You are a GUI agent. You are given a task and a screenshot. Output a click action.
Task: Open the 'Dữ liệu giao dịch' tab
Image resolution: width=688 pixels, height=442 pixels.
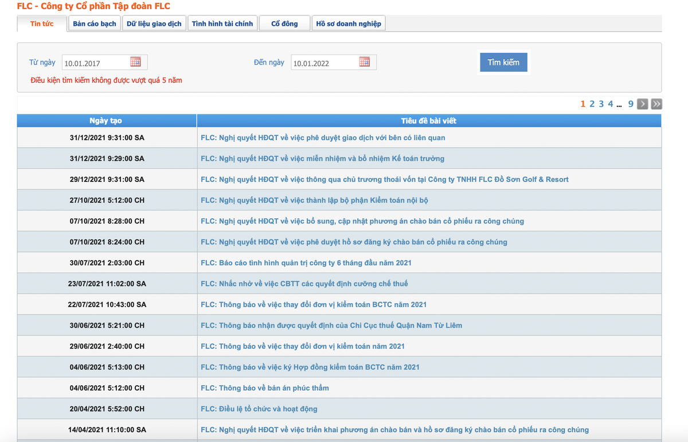(x=154, y=24)
